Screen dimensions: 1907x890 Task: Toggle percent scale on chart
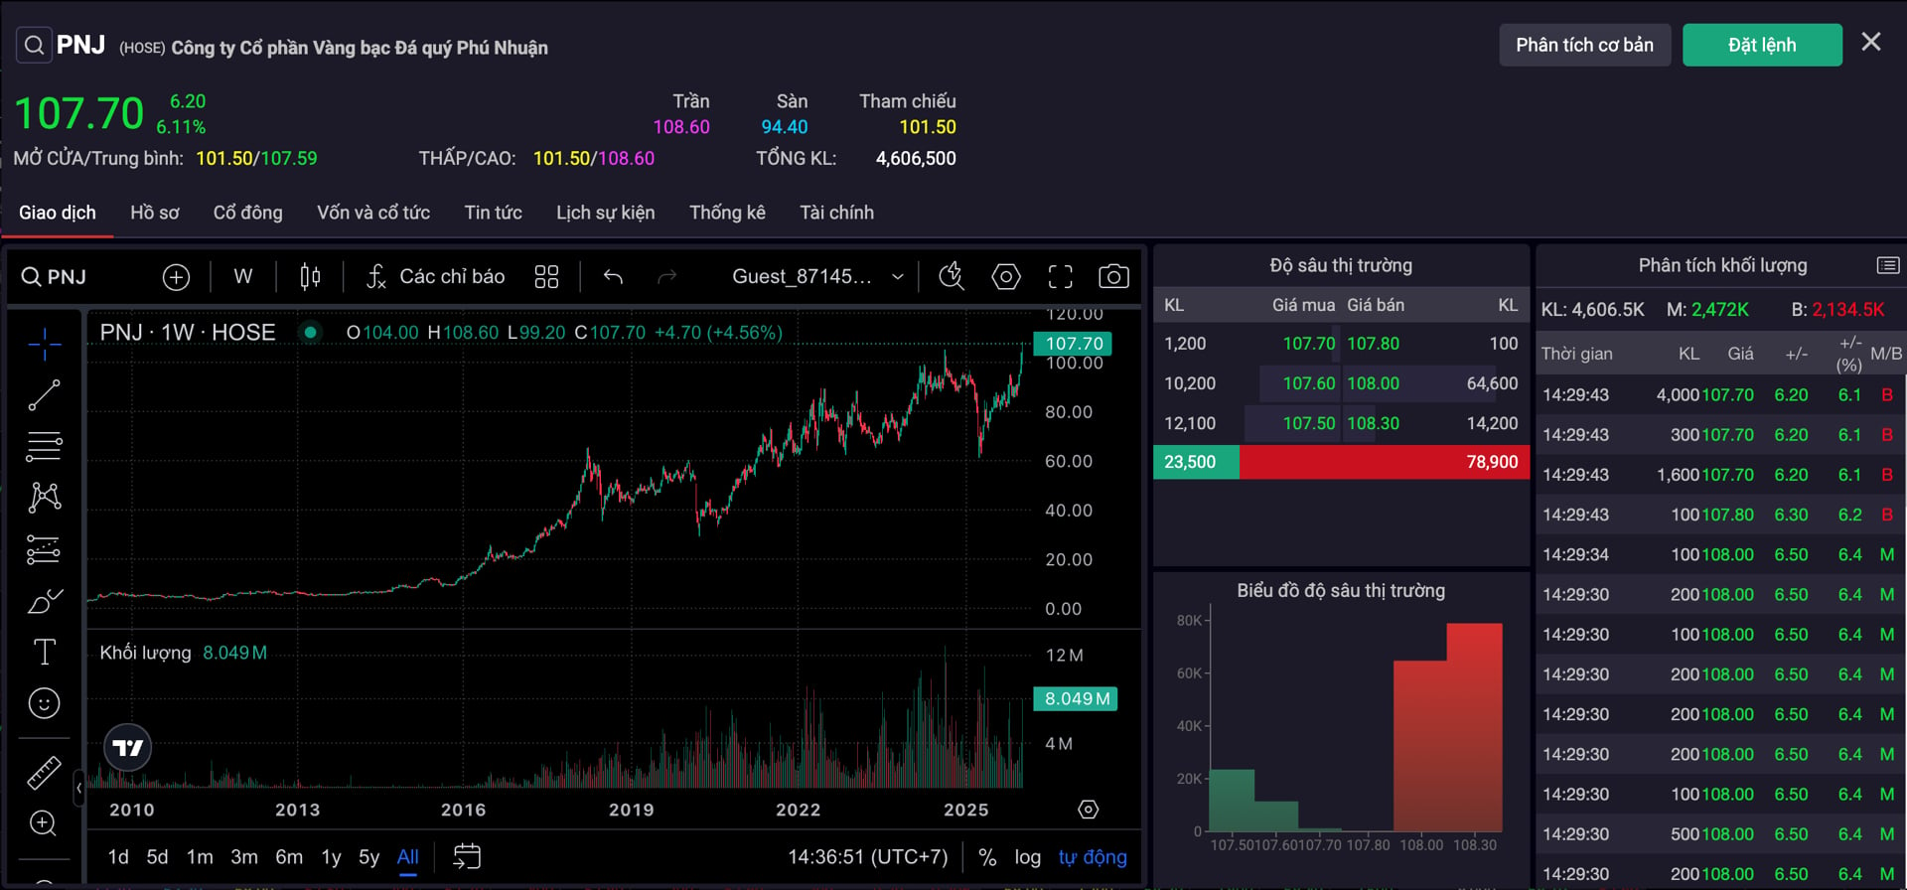tap(987, 857)
